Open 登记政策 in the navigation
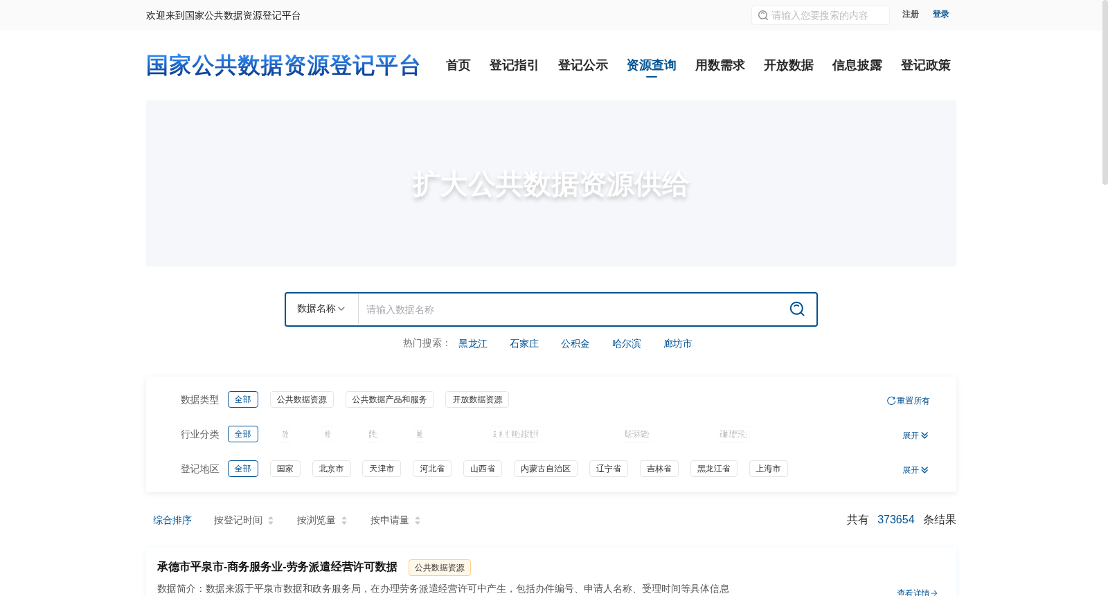Image resolution: width=1108 pixels, height=596 pixels. coord(925,65)
